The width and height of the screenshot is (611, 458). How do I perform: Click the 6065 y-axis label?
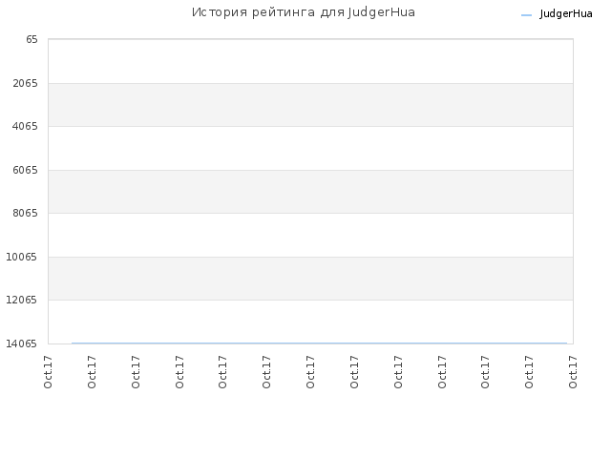pos(26,170)
